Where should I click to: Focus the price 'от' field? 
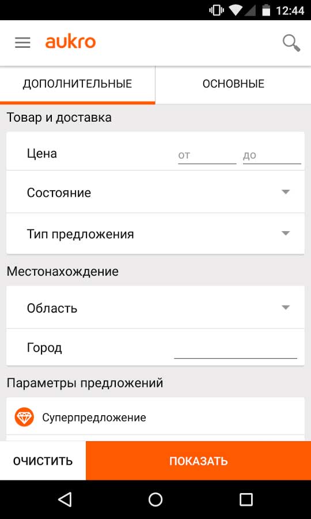(x=207, y=155)
